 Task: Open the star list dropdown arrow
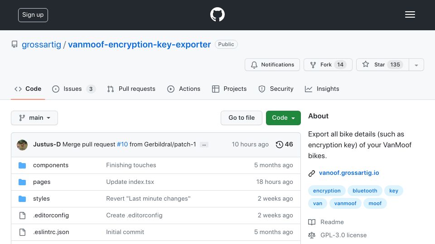[x=416, y=65]
